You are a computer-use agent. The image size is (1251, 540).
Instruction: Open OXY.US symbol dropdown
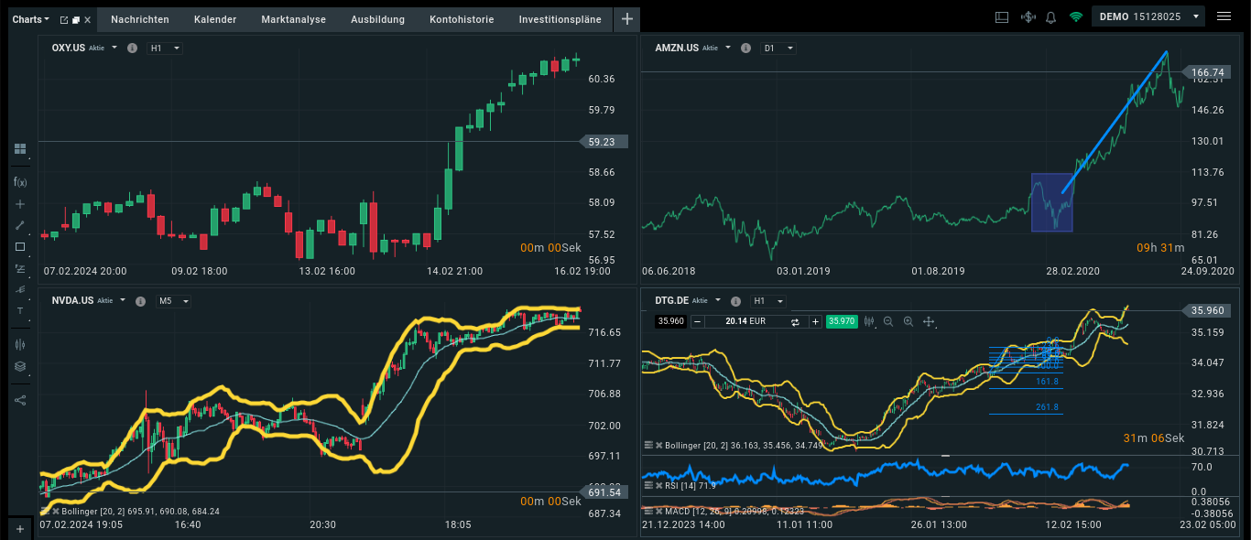[114, 48]
